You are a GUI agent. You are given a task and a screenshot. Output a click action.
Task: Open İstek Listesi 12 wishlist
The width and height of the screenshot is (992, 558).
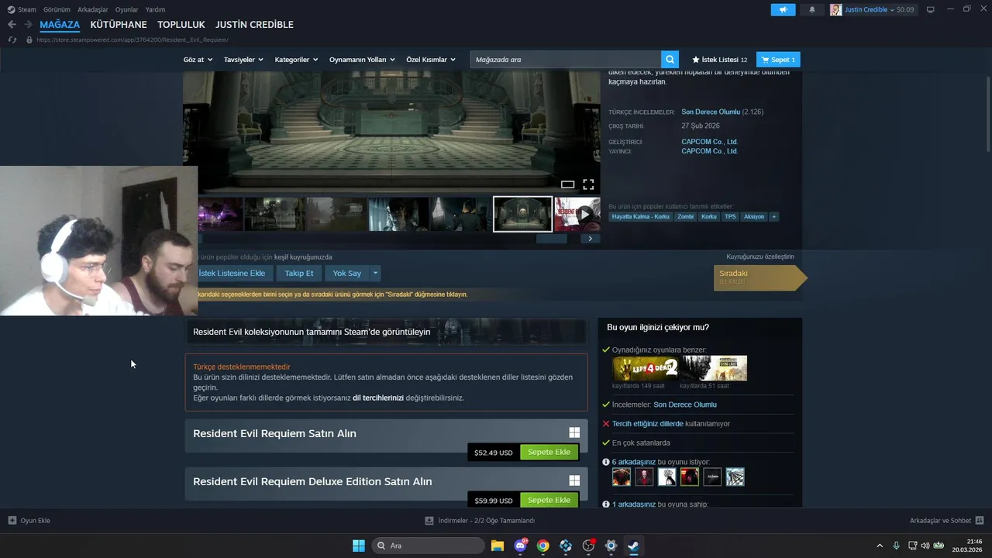pyautogui.click(x=719, y=60)
